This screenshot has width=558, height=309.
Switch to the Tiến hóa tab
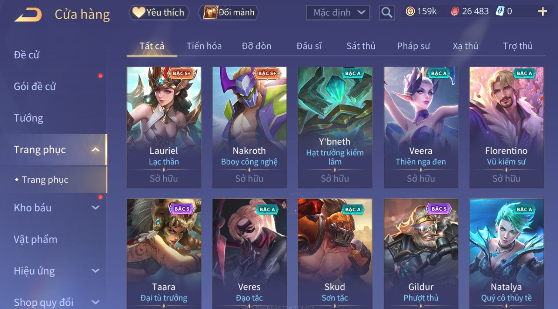(x=204, y=46)
